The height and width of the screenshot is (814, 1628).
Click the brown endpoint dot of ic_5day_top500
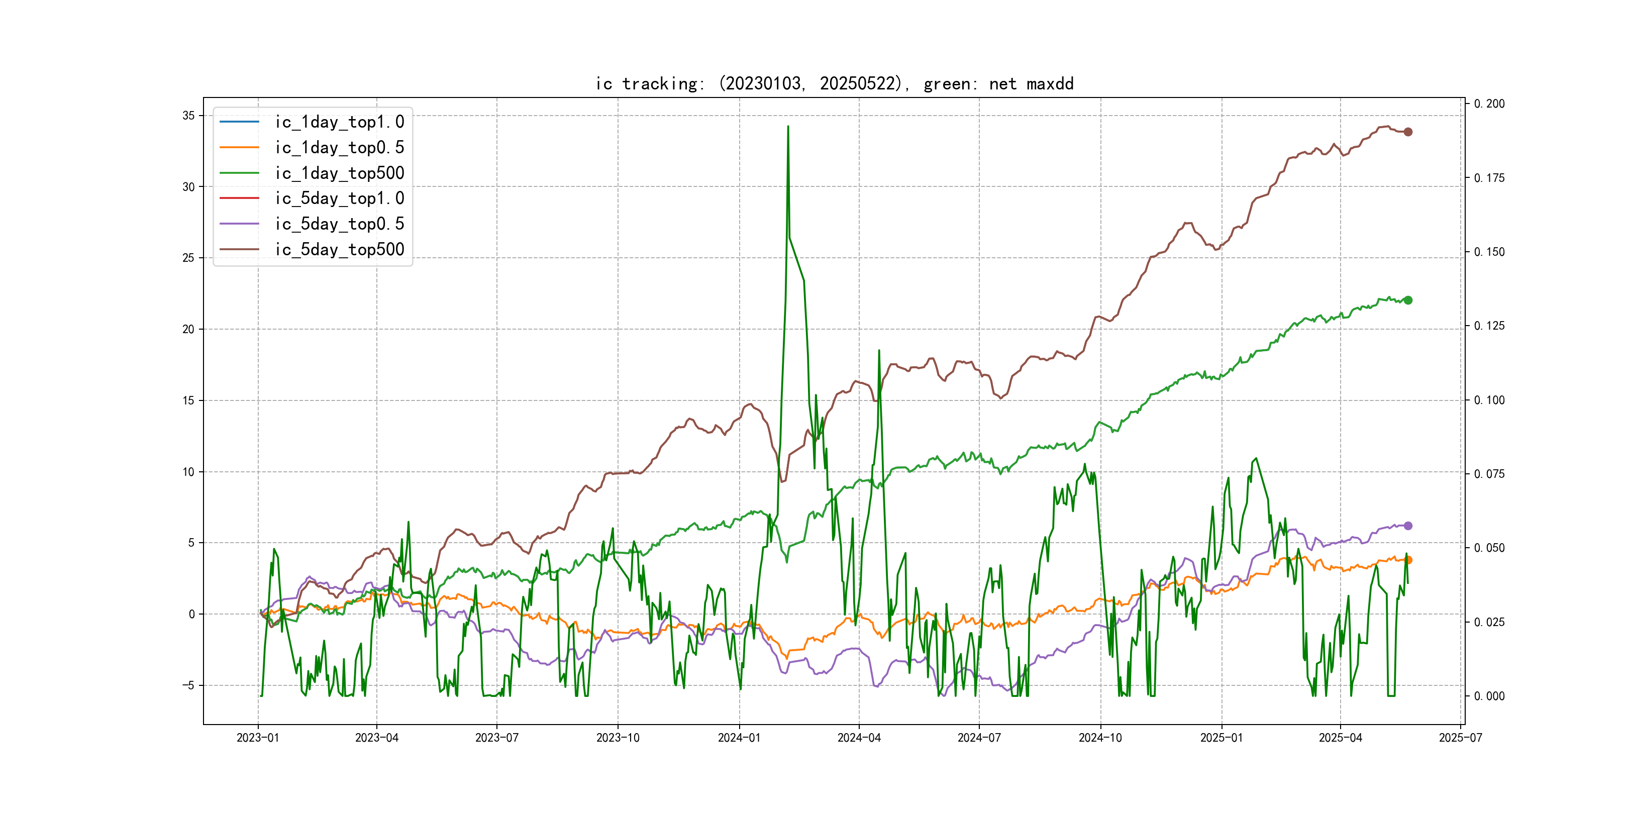point(1407,132)
